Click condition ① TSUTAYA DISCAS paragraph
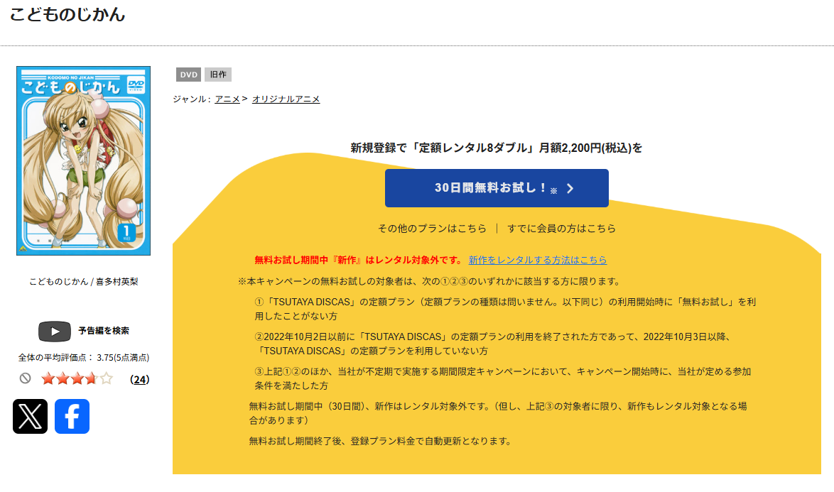The height and width of the screenshot is (492, 834). tap(505, 309)
